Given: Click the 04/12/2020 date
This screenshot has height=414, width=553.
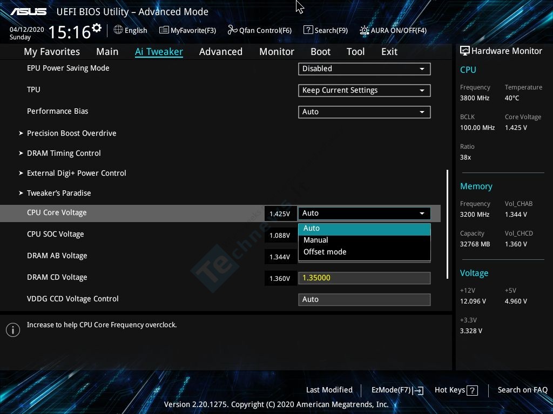Looking at the screenshot, I should click(x=27, y=30).
